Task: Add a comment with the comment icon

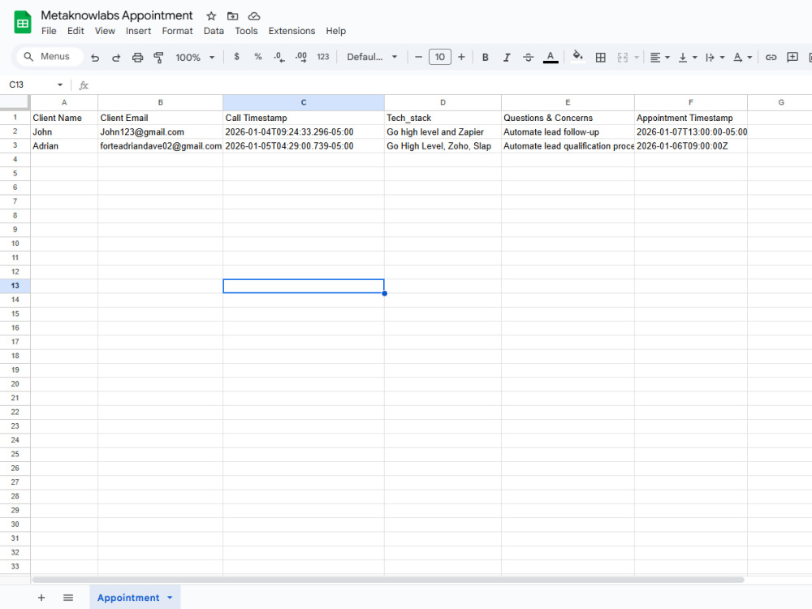Action: [x=793, y=57]
